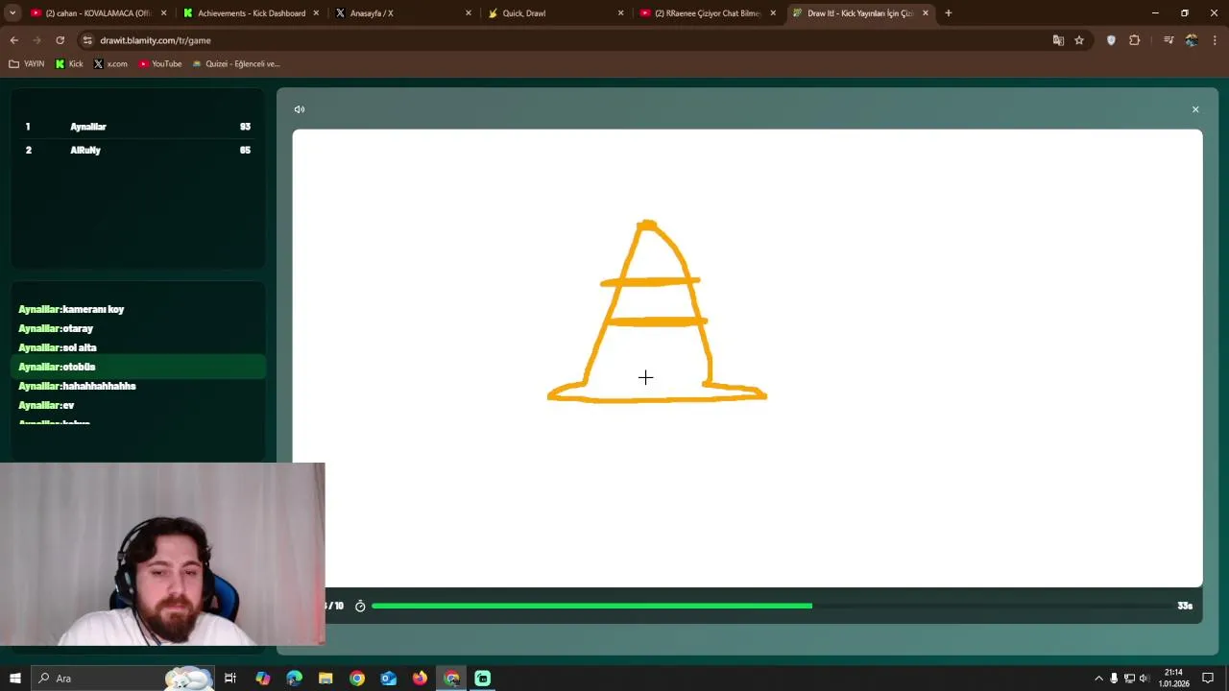This screenshot has height=691, width=1229.
Task: Mute the game sound speaker icon
Action: pos(300,109)
